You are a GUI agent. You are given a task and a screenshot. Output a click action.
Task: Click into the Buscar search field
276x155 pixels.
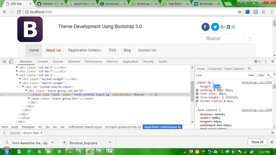click(x=223, y=38)
